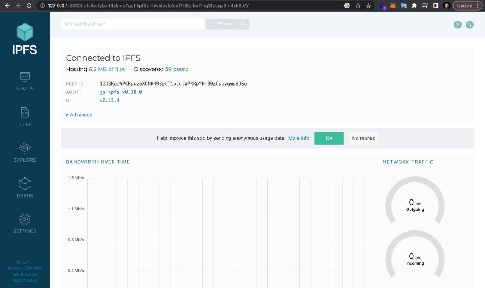The width and height of the screenshot is (485, 288).
Task: Open the Google Translate extension icon
Action: [x=404, y=6]
